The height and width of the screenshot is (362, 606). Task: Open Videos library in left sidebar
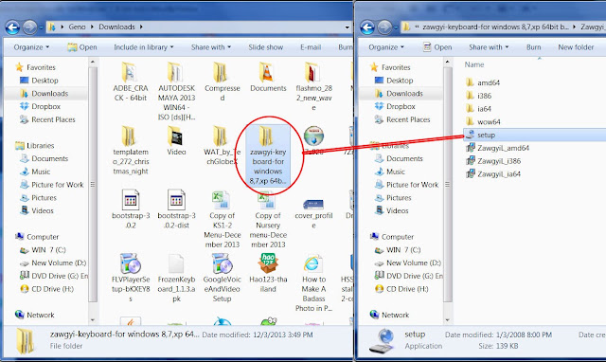click(37, 210)
